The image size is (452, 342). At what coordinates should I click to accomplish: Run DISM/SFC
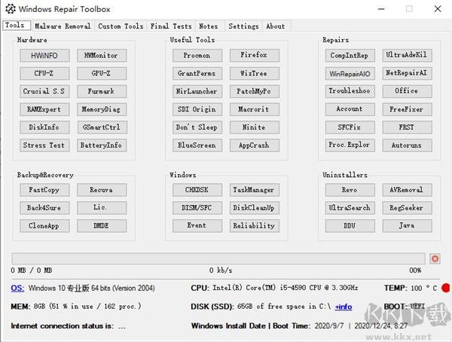click(x=197, y=208)
